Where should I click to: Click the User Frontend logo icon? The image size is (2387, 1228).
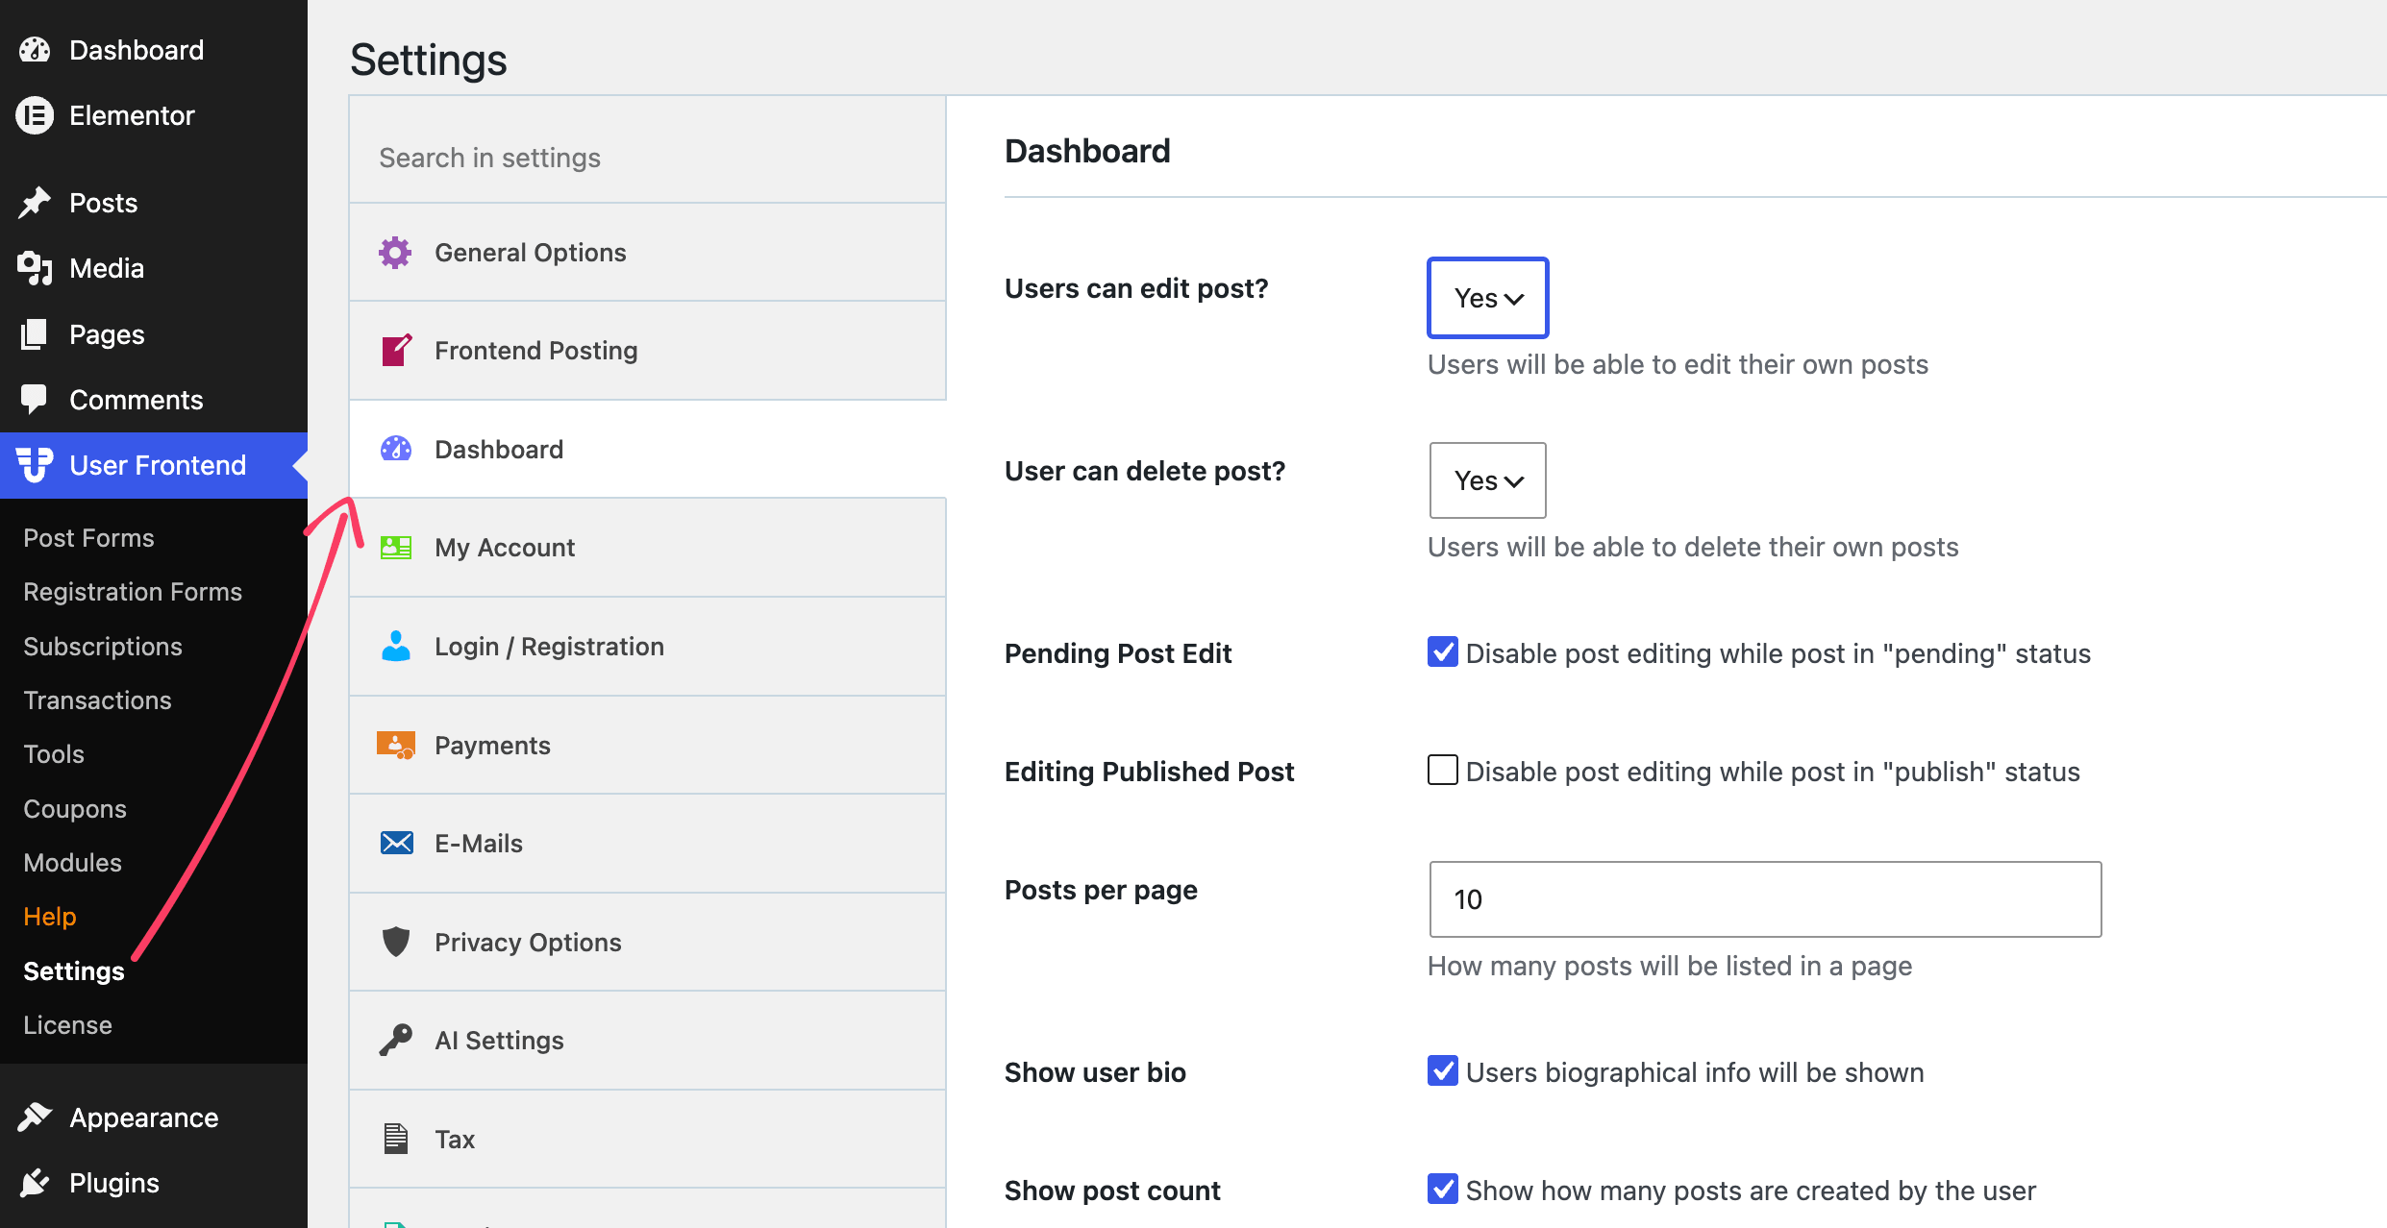(35, 465)
